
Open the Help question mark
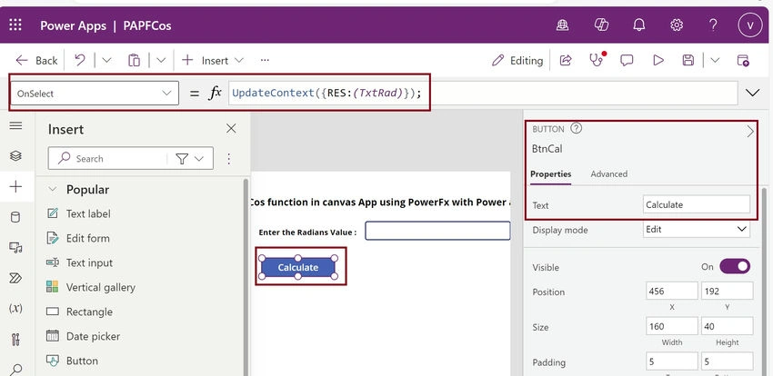coord(713,25)
